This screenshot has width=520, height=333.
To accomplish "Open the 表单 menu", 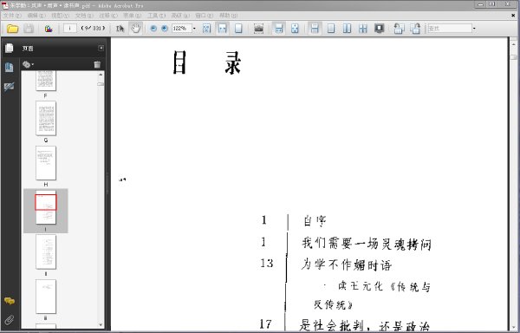I will pyautogui.click(x=132, y=16).
